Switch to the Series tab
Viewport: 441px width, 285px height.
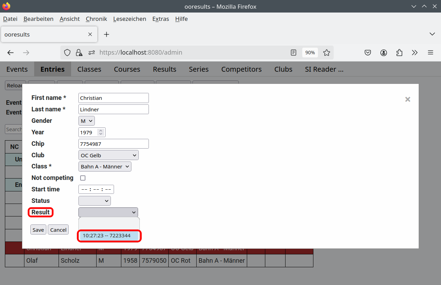(x=199, y=69)
